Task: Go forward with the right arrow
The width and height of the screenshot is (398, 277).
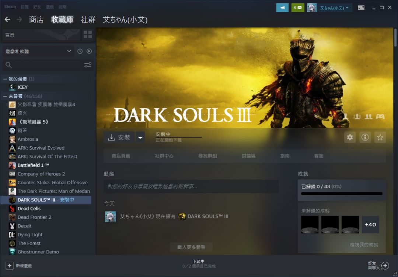Action: tap(19, 19)
